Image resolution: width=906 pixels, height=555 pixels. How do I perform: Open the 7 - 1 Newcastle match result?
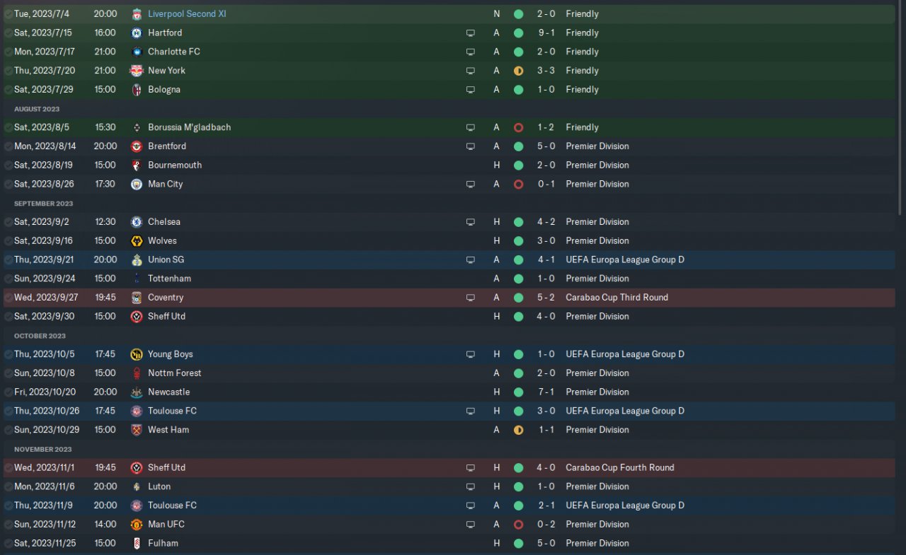pyautogui.click(x=546, y=392)
